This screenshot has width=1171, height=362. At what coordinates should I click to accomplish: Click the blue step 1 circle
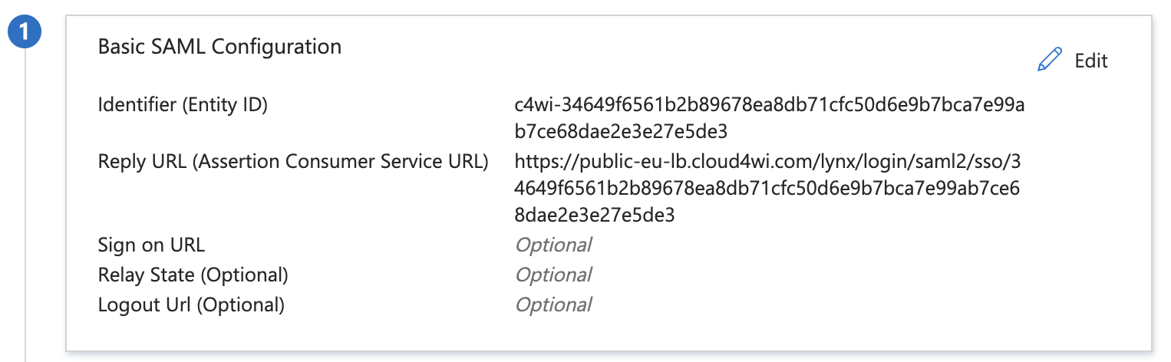coord(25,34)
